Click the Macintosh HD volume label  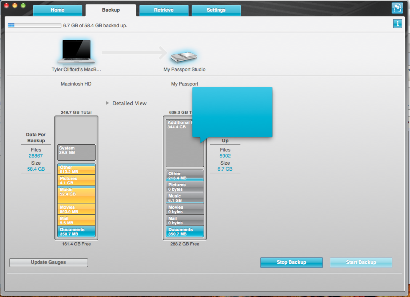point(76,84)
